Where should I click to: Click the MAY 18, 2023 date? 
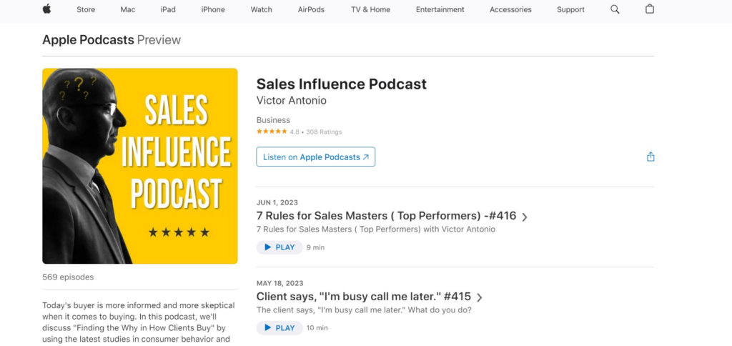tap(280, 283)
